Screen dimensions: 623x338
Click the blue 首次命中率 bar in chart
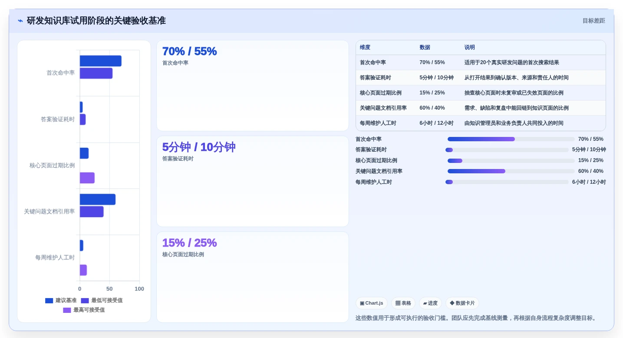(100, 61)
